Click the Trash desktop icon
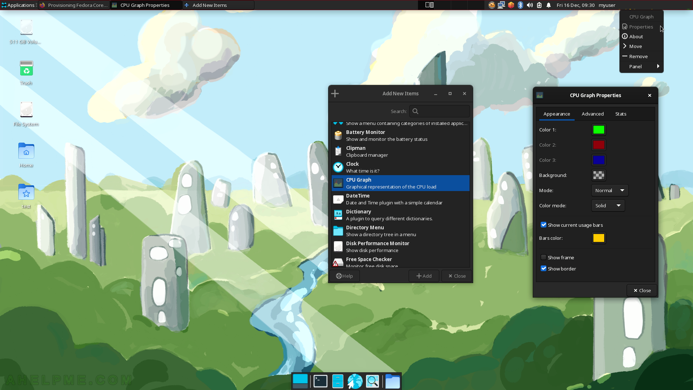The image size is (693, 390). click(26, 73)
